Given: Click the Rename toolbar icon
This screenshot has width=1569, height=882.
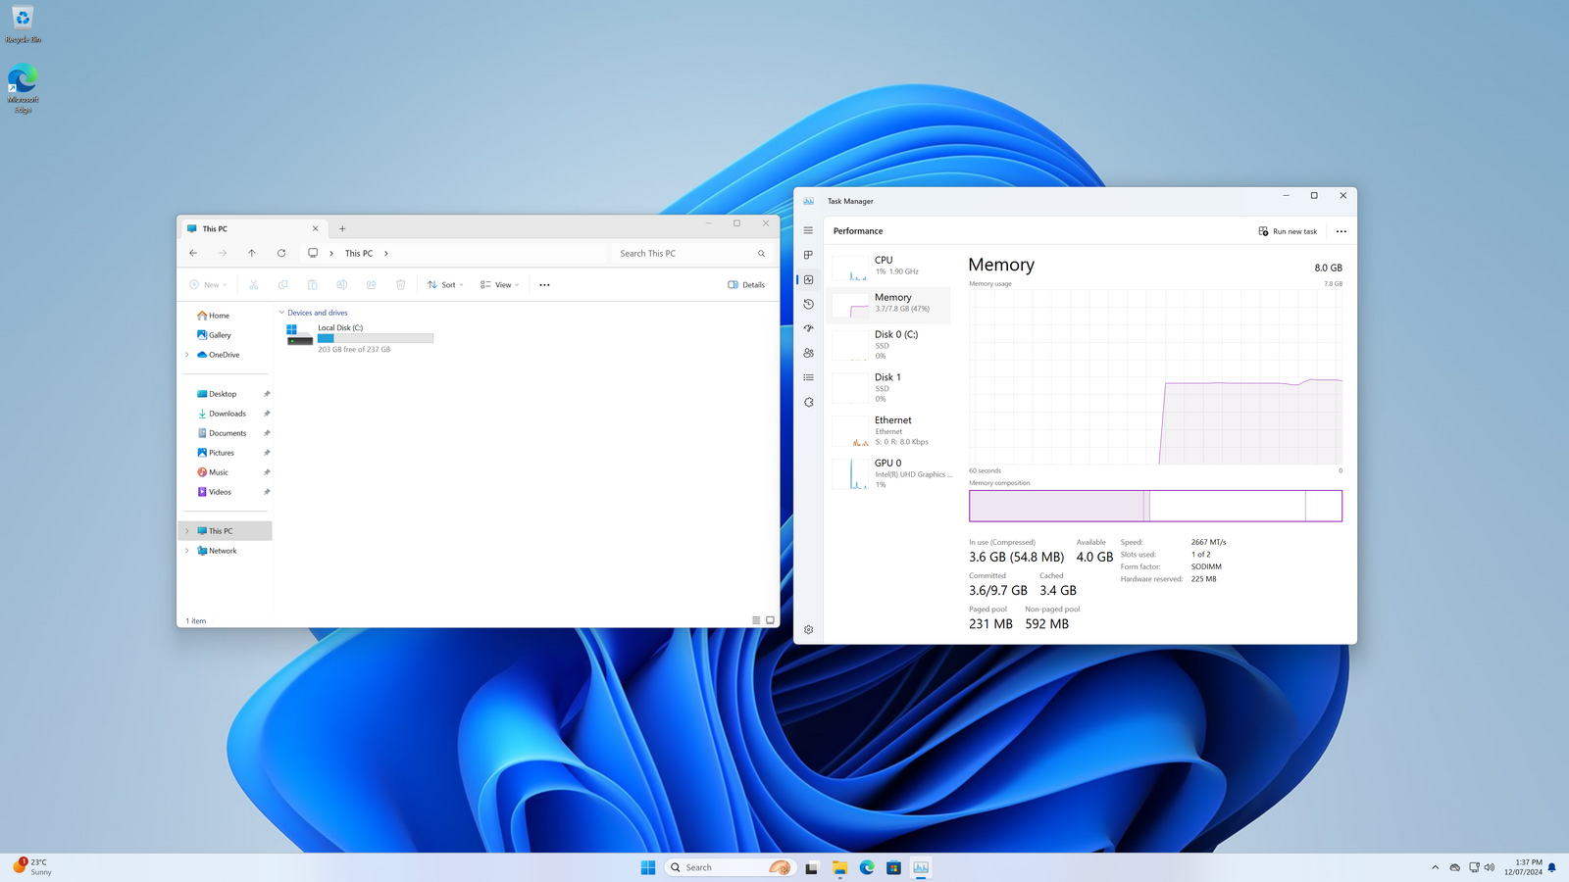Looking at the screenshot, I should (341, 284).
